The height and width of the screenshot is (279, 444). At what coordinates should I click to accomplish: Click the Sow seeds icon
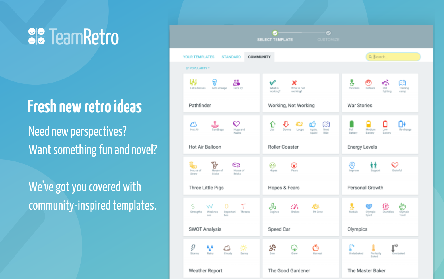point(272,248)
